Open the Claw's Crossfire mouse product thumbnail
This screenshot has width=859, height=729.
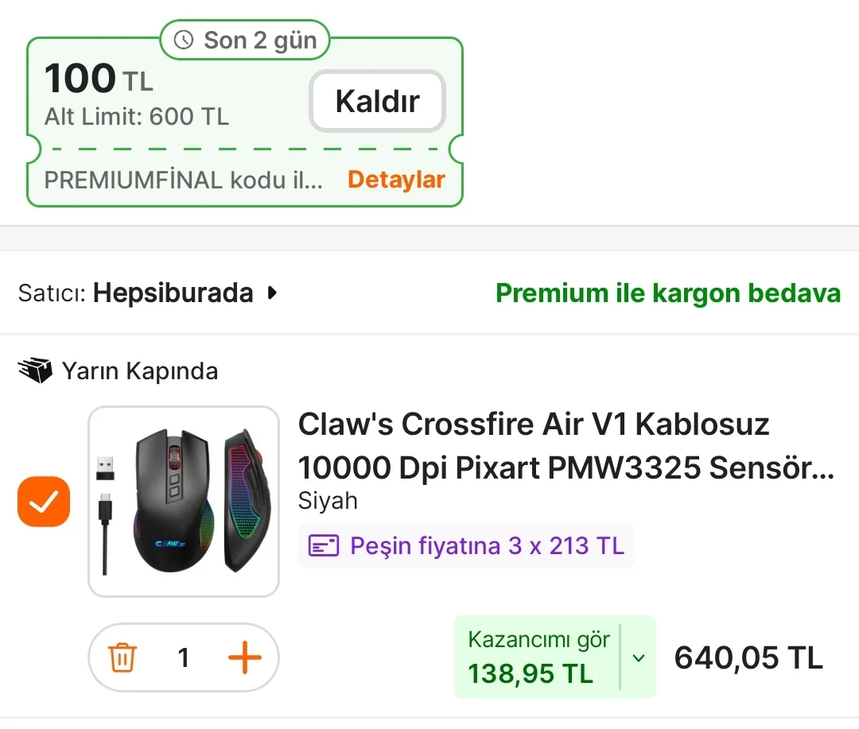click(184, 502)
